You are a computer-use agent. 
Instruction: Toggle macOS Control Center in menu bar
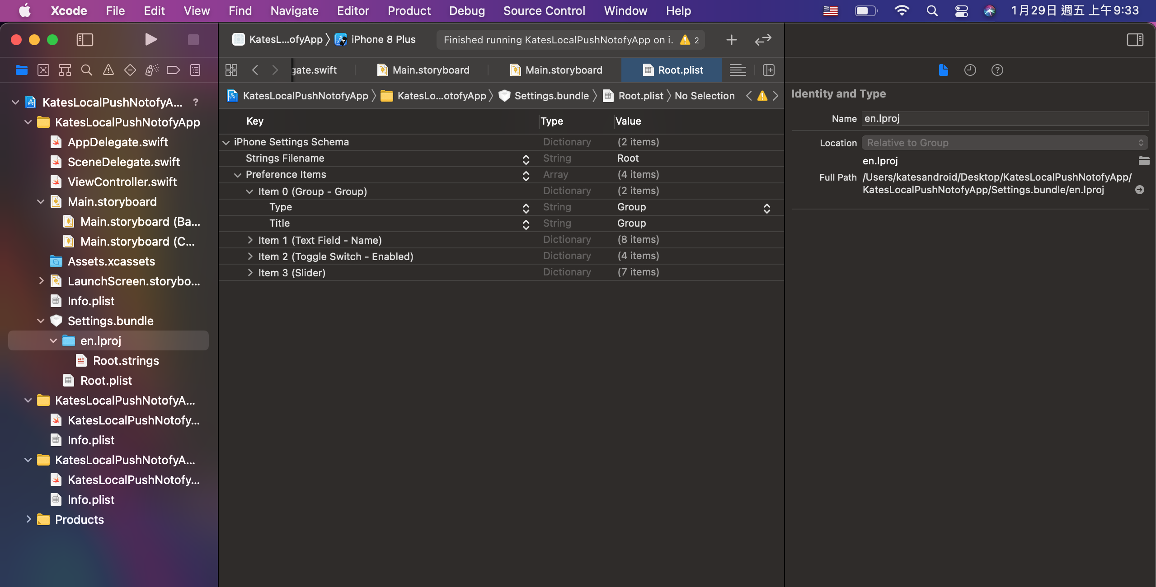961,11
